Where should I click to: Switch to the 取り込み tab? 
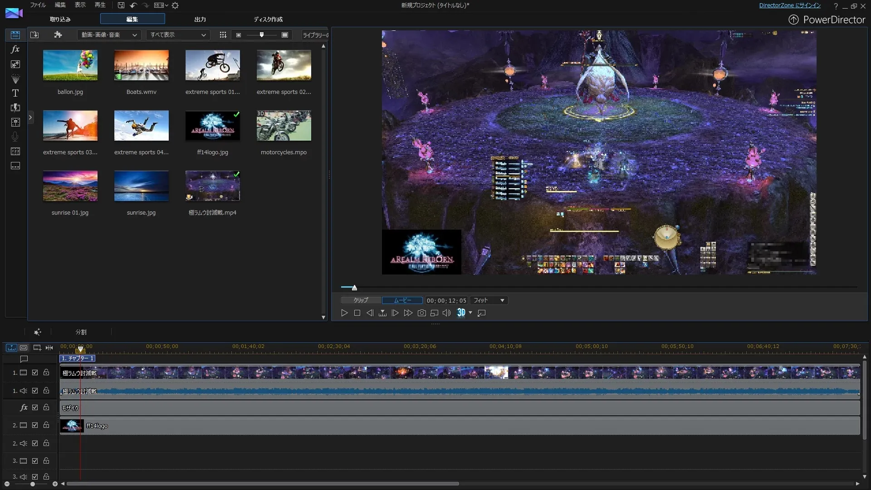click(x=60, y=19)
